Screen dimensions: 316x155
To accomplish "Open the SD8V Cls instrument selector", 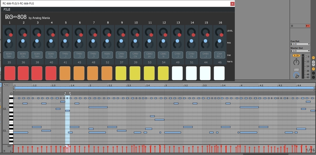I will tap(52, 55).
